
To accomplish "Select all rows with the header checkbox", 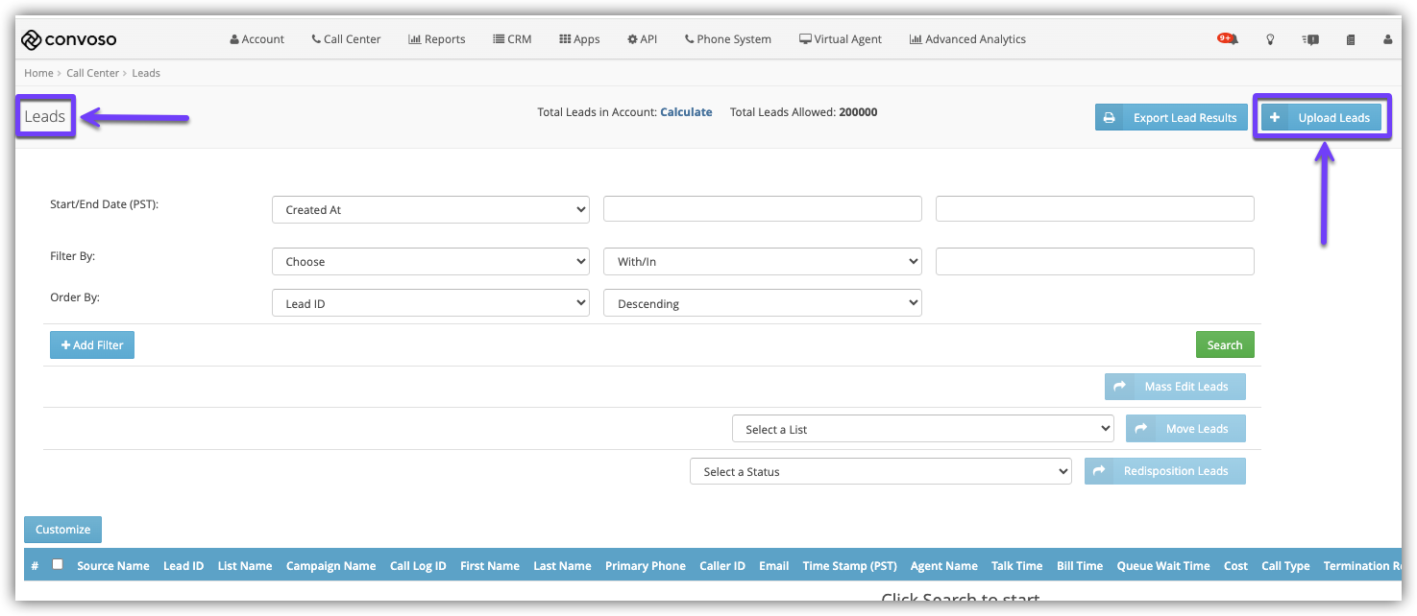I will pyautogui.click(x=58, y=564).
